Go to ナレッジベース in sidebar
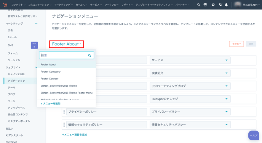 click(16, 108)
